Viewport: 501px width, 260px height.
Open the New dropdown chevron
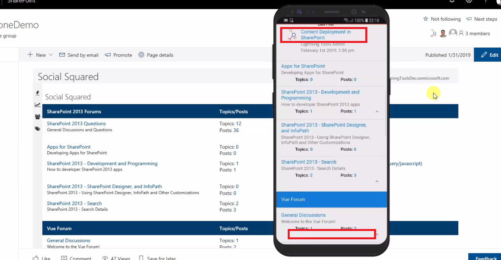[51, 55]
